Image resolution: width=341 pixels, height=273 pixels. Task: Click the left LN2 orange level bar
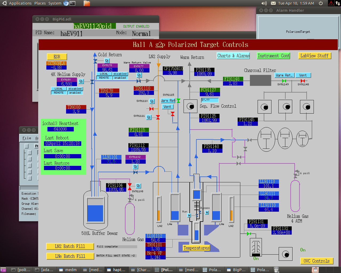(x=159, y=209)
